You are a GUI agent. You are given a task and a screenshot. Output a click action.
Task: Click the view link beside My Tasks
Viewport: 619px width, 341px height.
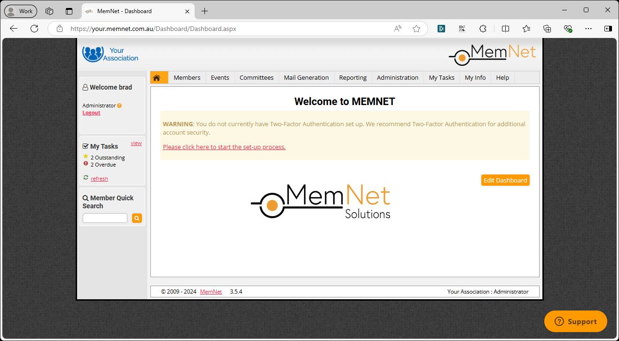pyautogui.click(x=136, y=143)
